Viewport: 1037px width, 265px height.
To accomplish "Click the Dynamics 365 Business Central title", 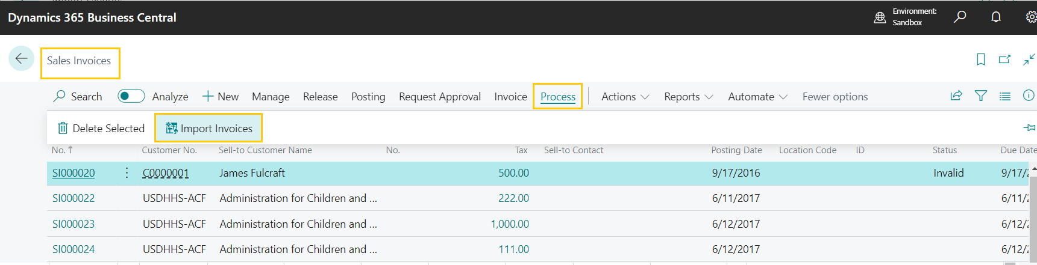I will [x=92, y=17].
